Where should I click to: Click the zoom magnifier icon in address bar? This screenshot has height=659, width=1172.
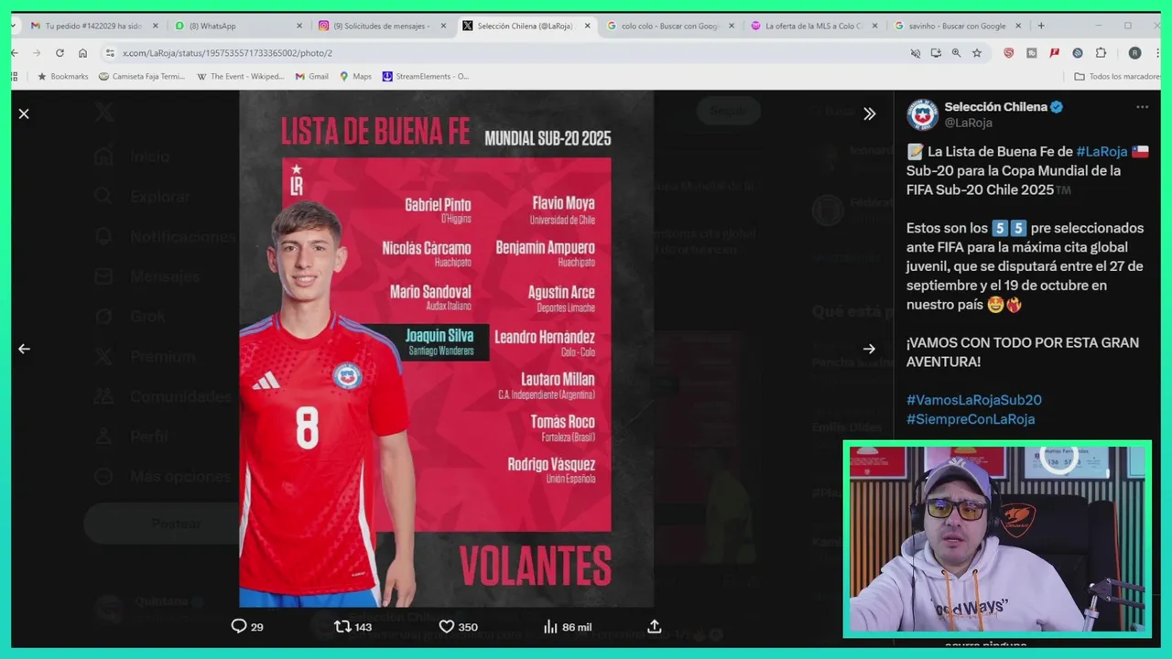click(956, 53)
